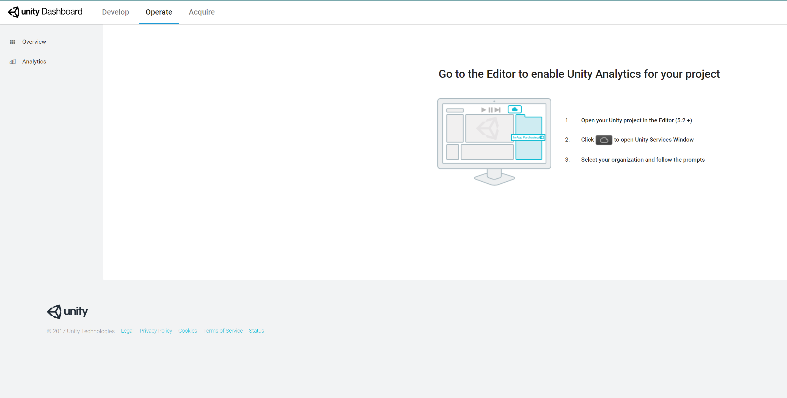Image resolution: width=787 pixels, height=398 pixels.
Task: Click the Unity Dashboard logo in header
Action: point(45,12)
